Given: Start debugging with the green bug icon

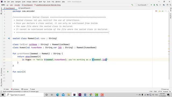Looking at the screenshot, I should point(154,5).
